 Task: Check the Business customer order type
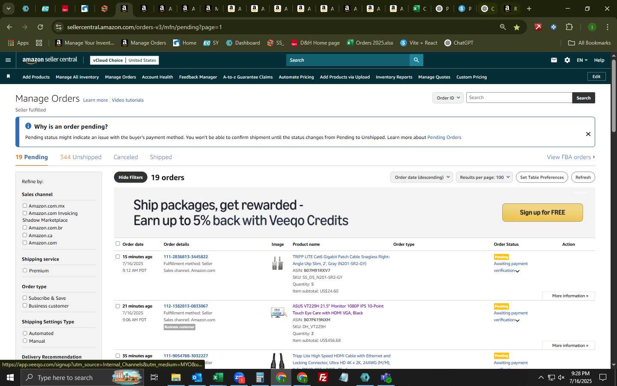(x=25, y=305)
